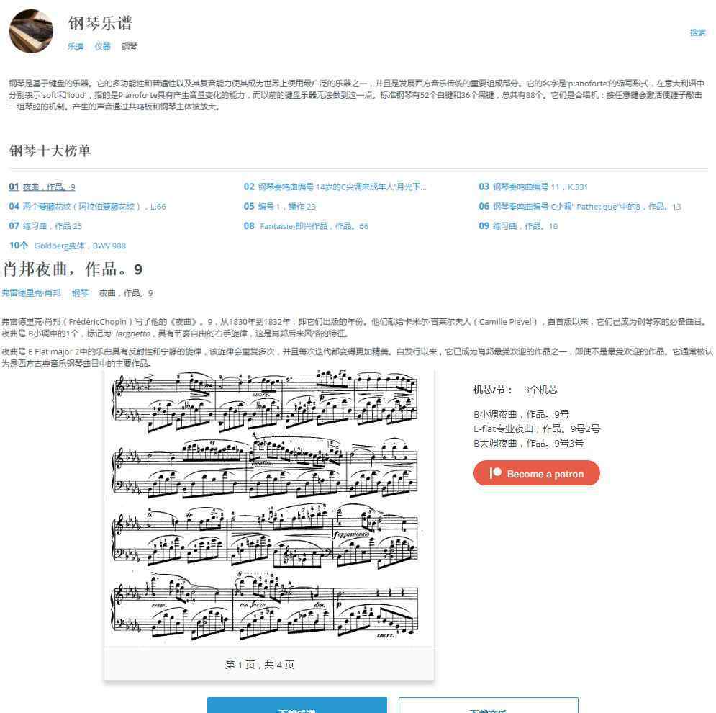Screen dimensions: 716x713
Task: Click composer link 弗雷德里克·肖邦
Action: click(31, 292)
